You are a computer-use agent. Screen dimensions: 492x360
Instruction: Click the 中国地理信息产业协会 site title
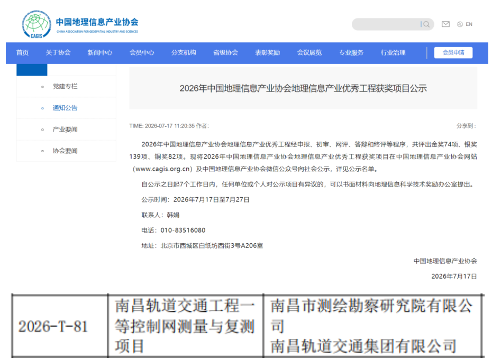click(x=97, y=22)
